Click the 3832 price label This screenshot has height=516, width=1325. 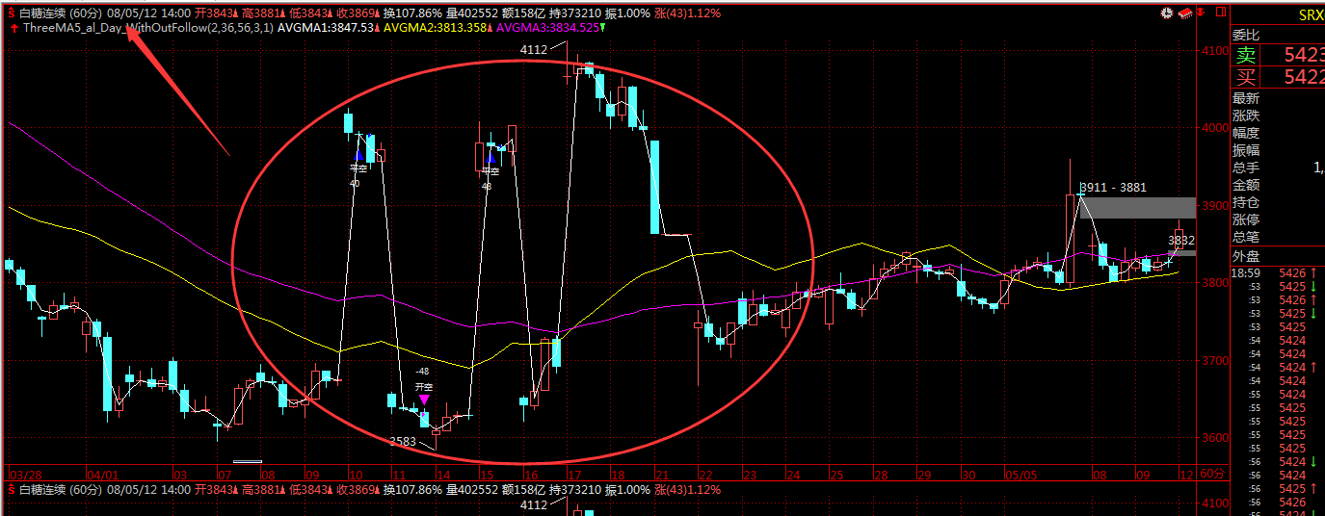click(1181, 240)
